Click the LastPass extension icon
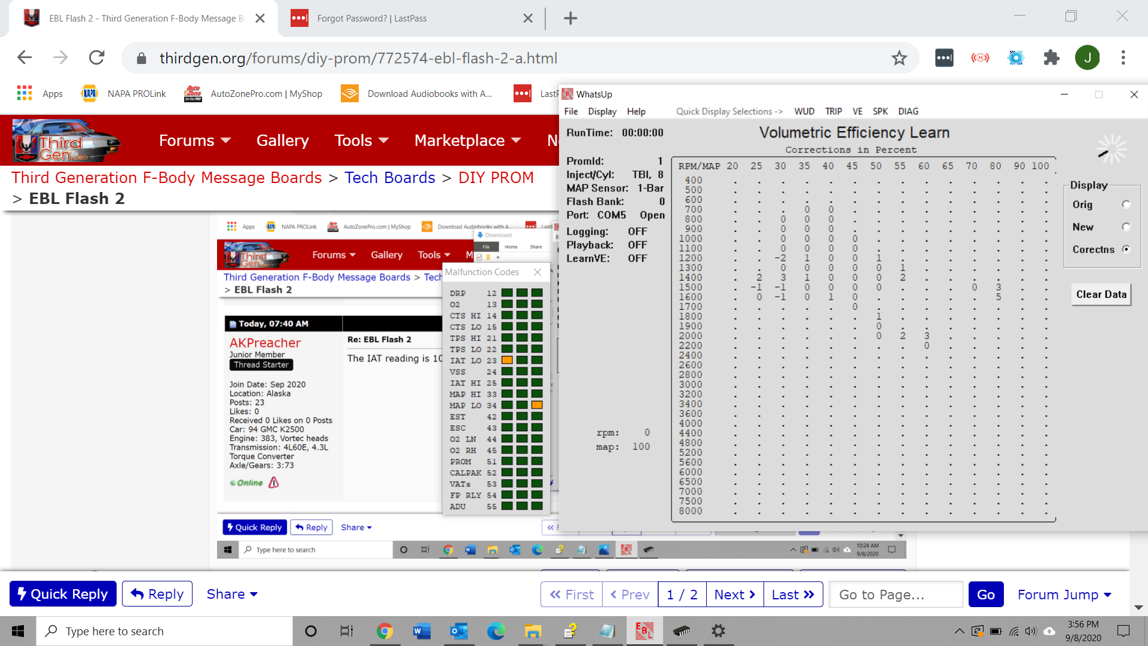This screenshot has height=646, width=1148. [944, 58]
